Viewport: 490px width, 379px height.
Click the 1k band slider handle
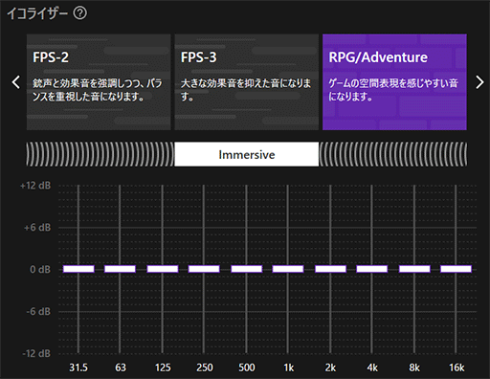288,269
